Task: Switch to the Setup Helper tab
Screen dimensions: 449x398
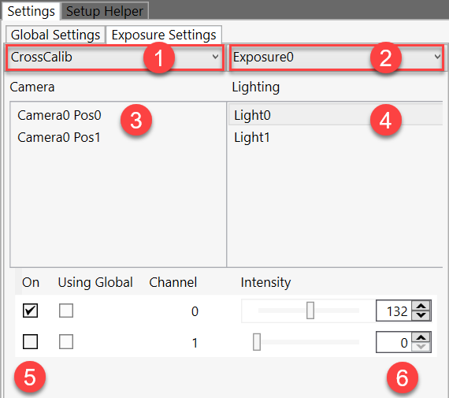Action: point(105,11)
